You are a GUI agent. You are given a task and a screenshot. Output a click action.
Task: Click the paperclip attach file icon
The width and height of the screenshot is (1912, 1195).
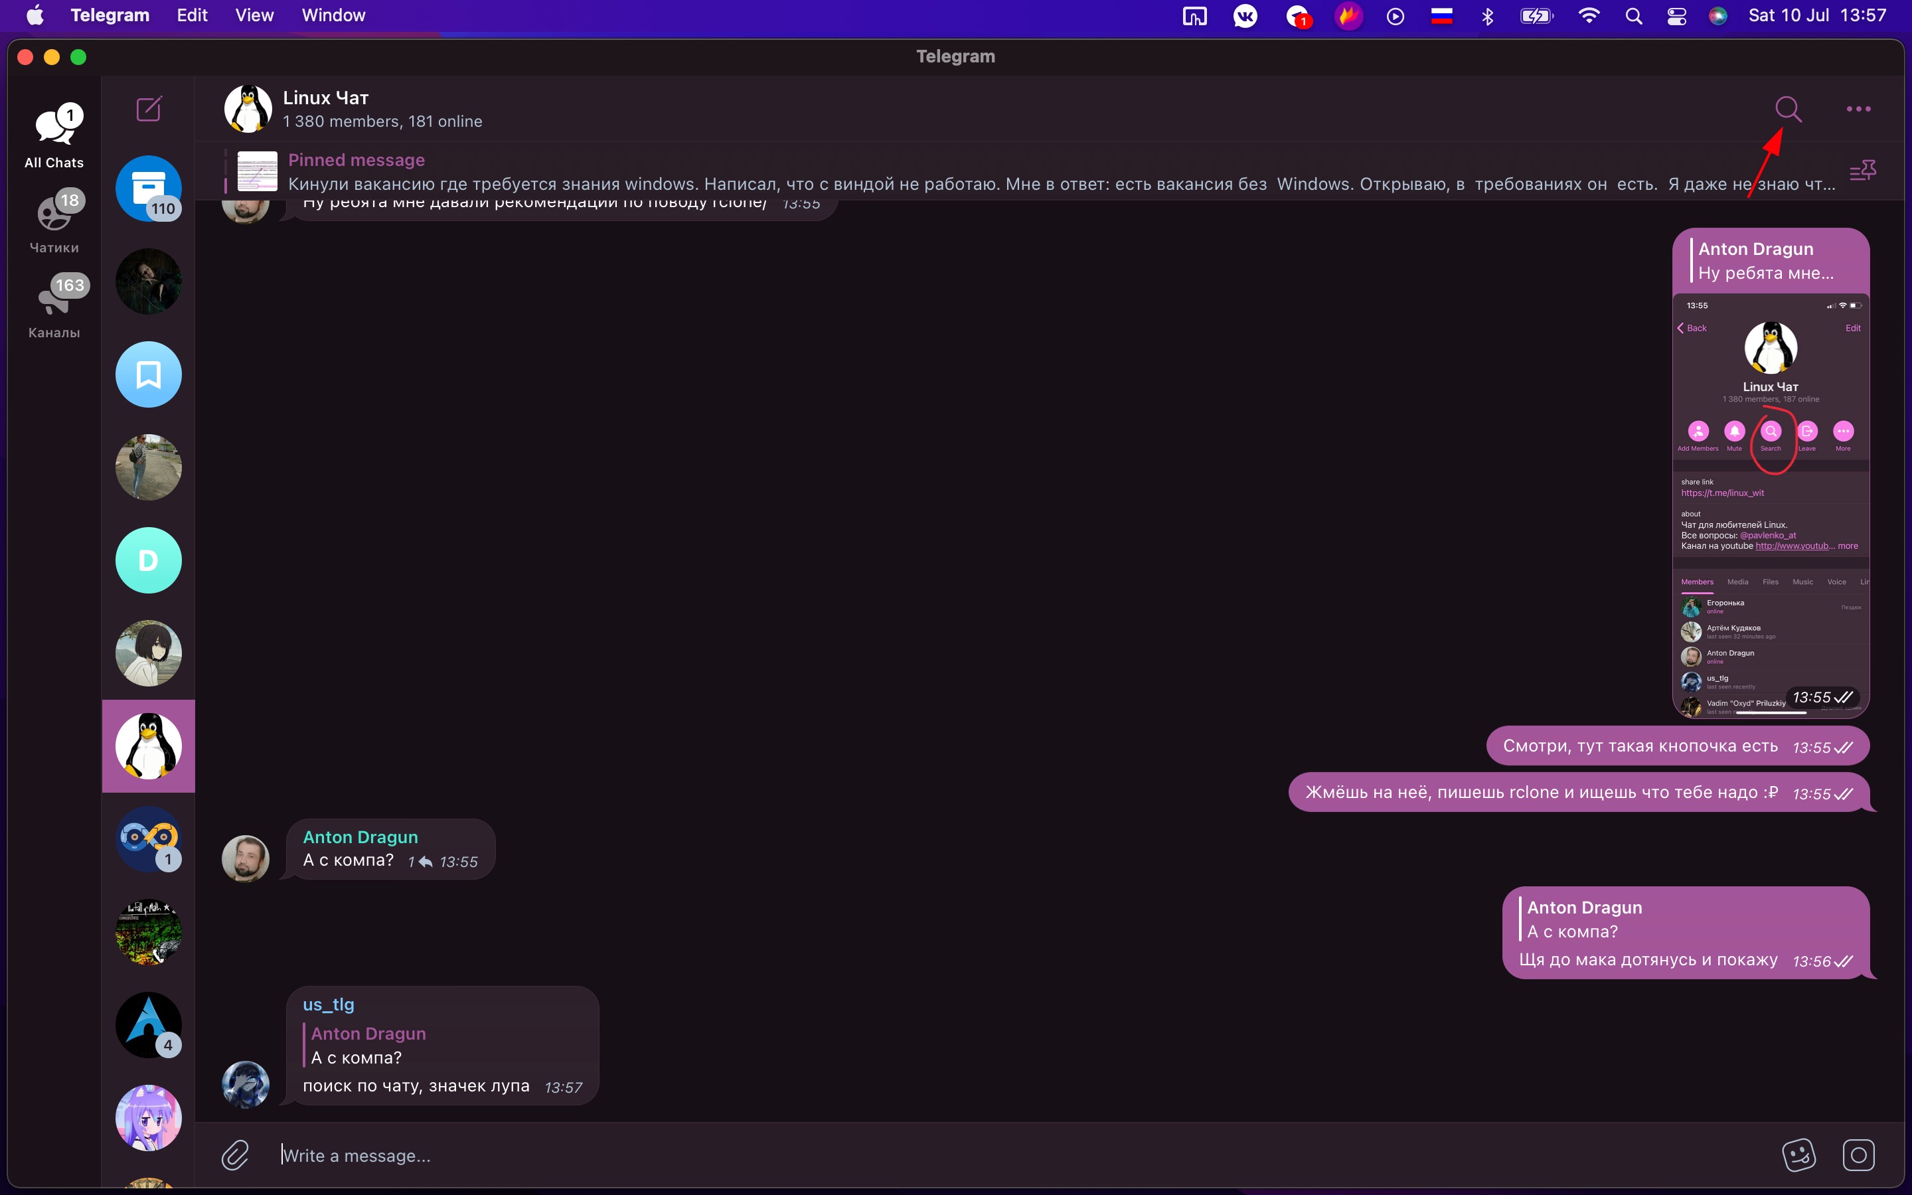click(236, 1155)
